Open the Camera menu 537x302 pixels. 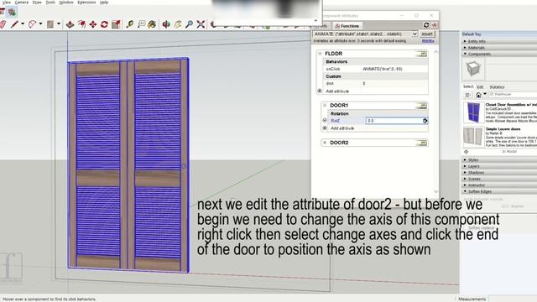[22, 3]
